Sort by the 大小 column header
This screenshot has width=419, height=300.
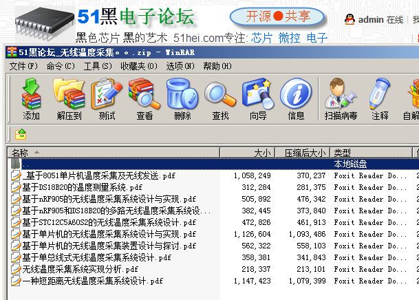click(x=248, y=153)
